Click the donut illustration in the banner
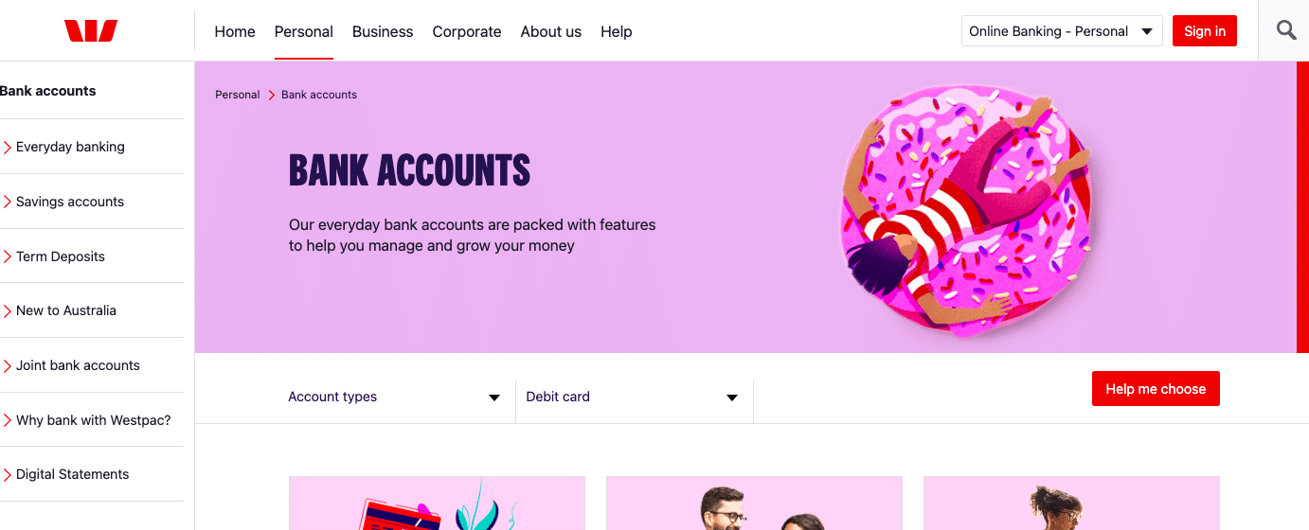1309x530 pixels. 968,209
